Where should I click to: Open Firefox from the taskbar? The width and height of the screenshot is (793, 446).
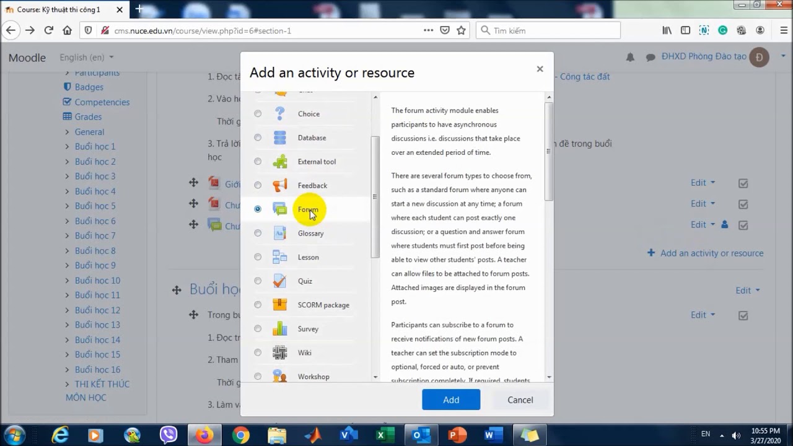point(204,435)
